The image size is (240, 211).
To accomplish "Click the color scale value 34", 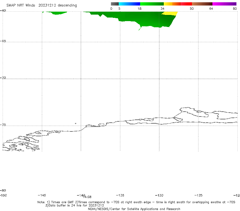I will tap(162, 9).
